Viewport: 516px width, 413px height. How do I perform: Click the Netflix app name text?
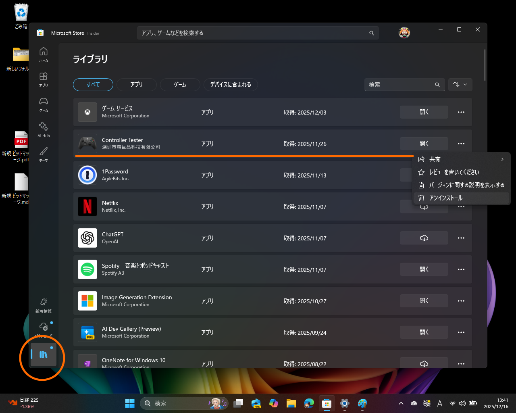pyautogui.click(x=110, y=203)
